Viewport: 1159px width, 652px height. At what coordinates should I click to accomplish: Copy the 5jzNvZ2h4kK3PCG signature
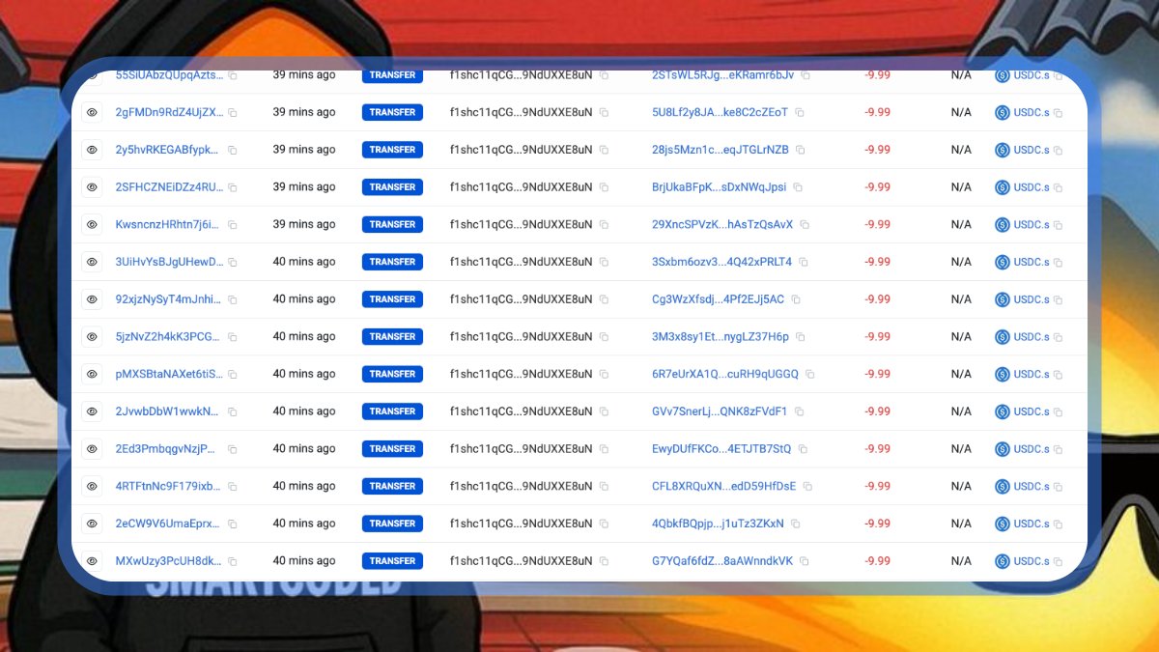(233, 337)
